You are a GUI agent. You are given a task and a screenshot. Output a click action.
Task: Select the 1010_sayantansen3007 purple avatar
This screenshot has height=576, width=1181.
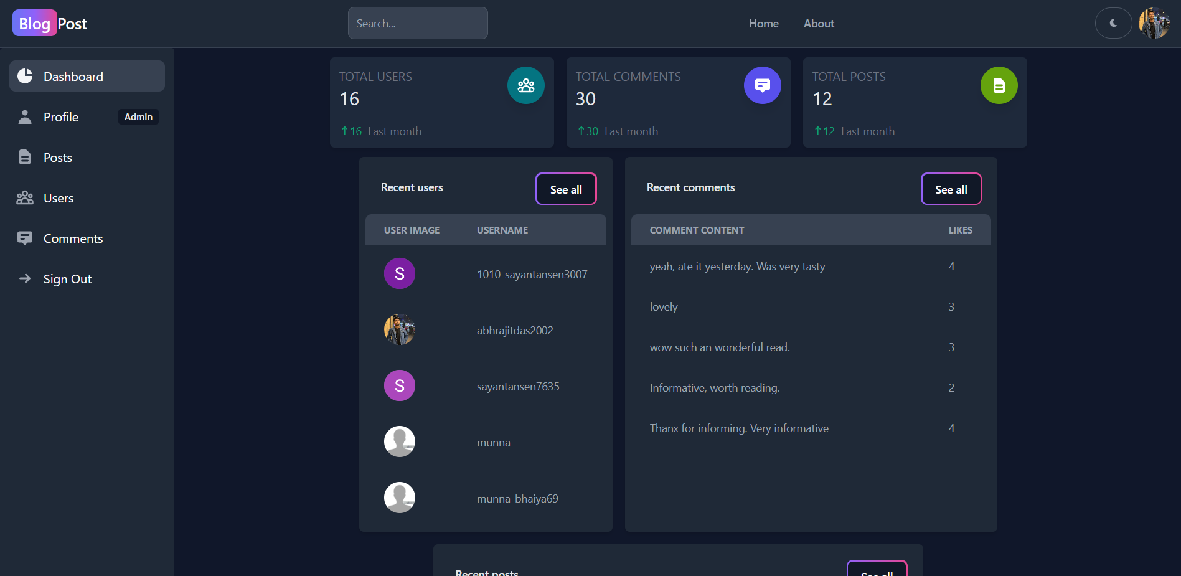point(400,273)
